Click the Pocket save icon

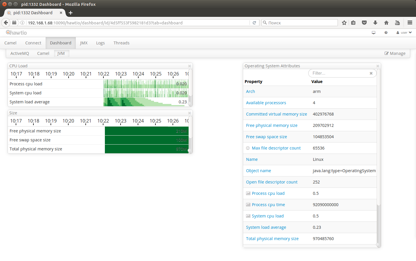pyautogui.click(x=364, y=23)
